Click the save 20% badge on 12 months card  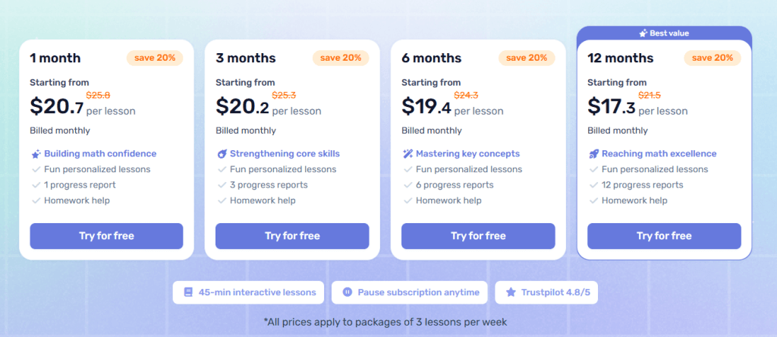[x=713, y=58]
